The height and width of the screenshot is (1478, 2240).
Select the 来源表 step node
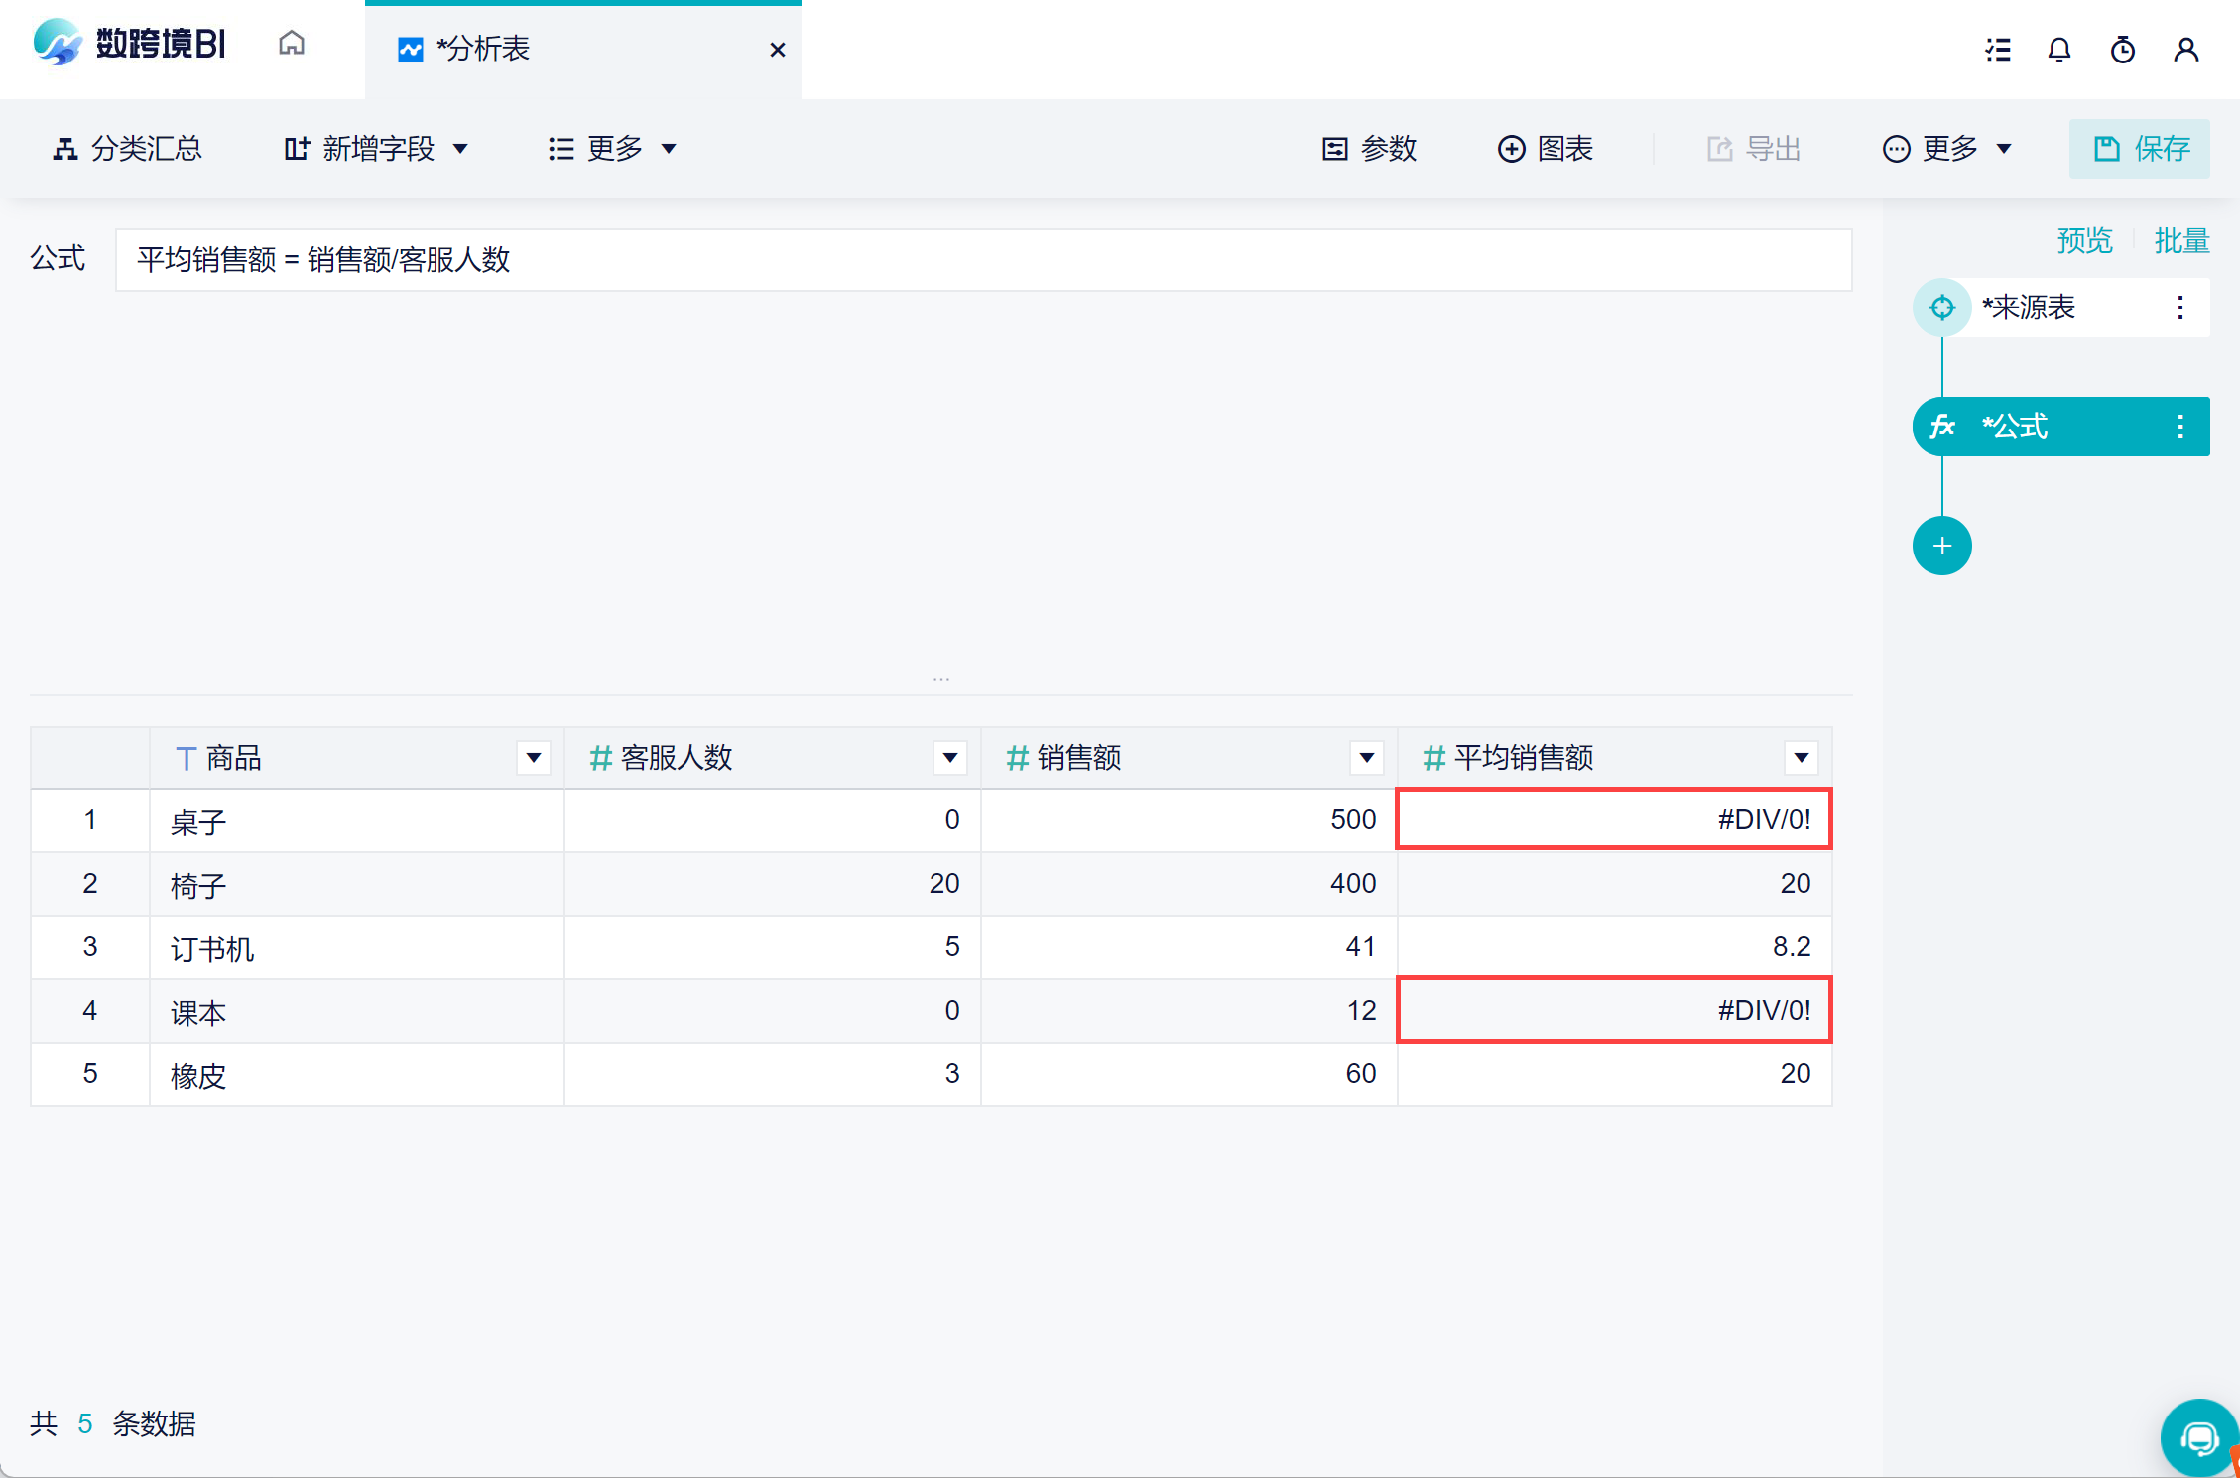(x=2028, y=308)
